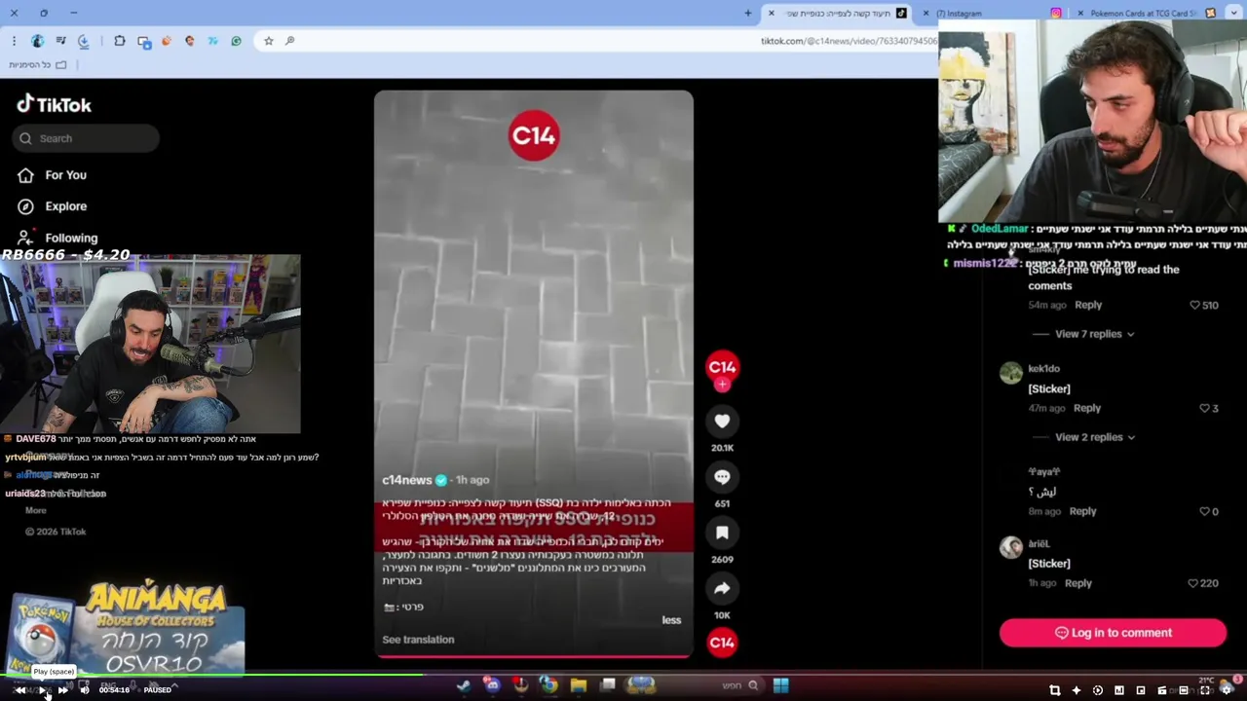This screenshot has height=701, width=1247.
Task: Fast-forward the video with double arrow
Action: pos(62,690)
